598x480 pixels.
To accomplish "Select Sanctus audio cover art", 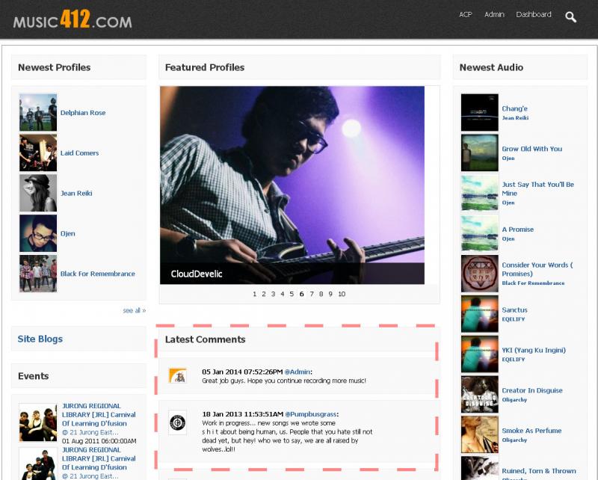I will tap(479, 314).
